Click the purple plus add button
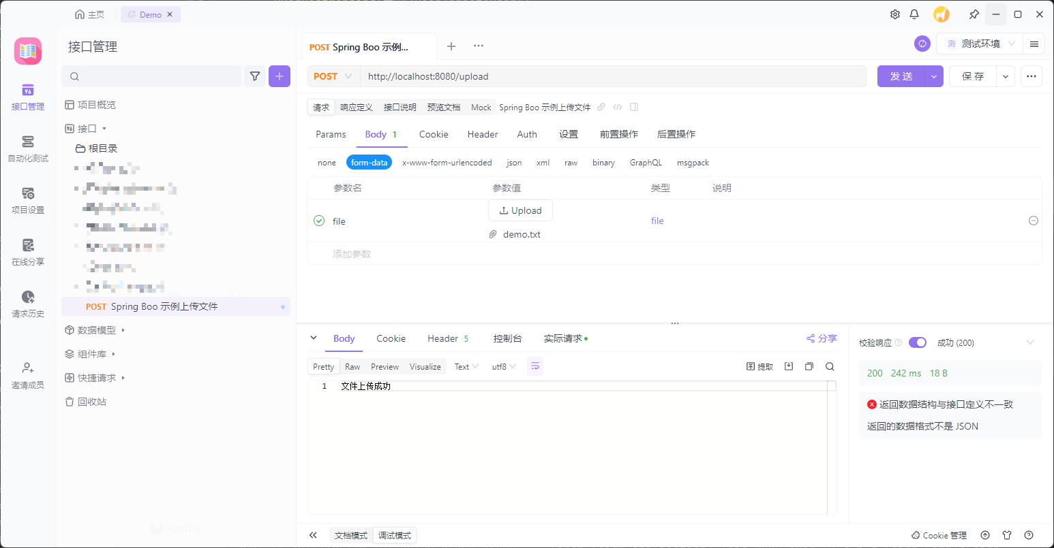The image size is (1054, 548). pos(280,76)
